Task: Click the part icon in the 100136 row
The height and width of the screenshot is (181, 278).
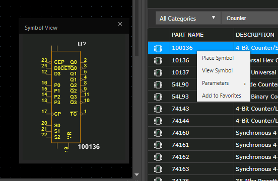Action: click(158, 48)
